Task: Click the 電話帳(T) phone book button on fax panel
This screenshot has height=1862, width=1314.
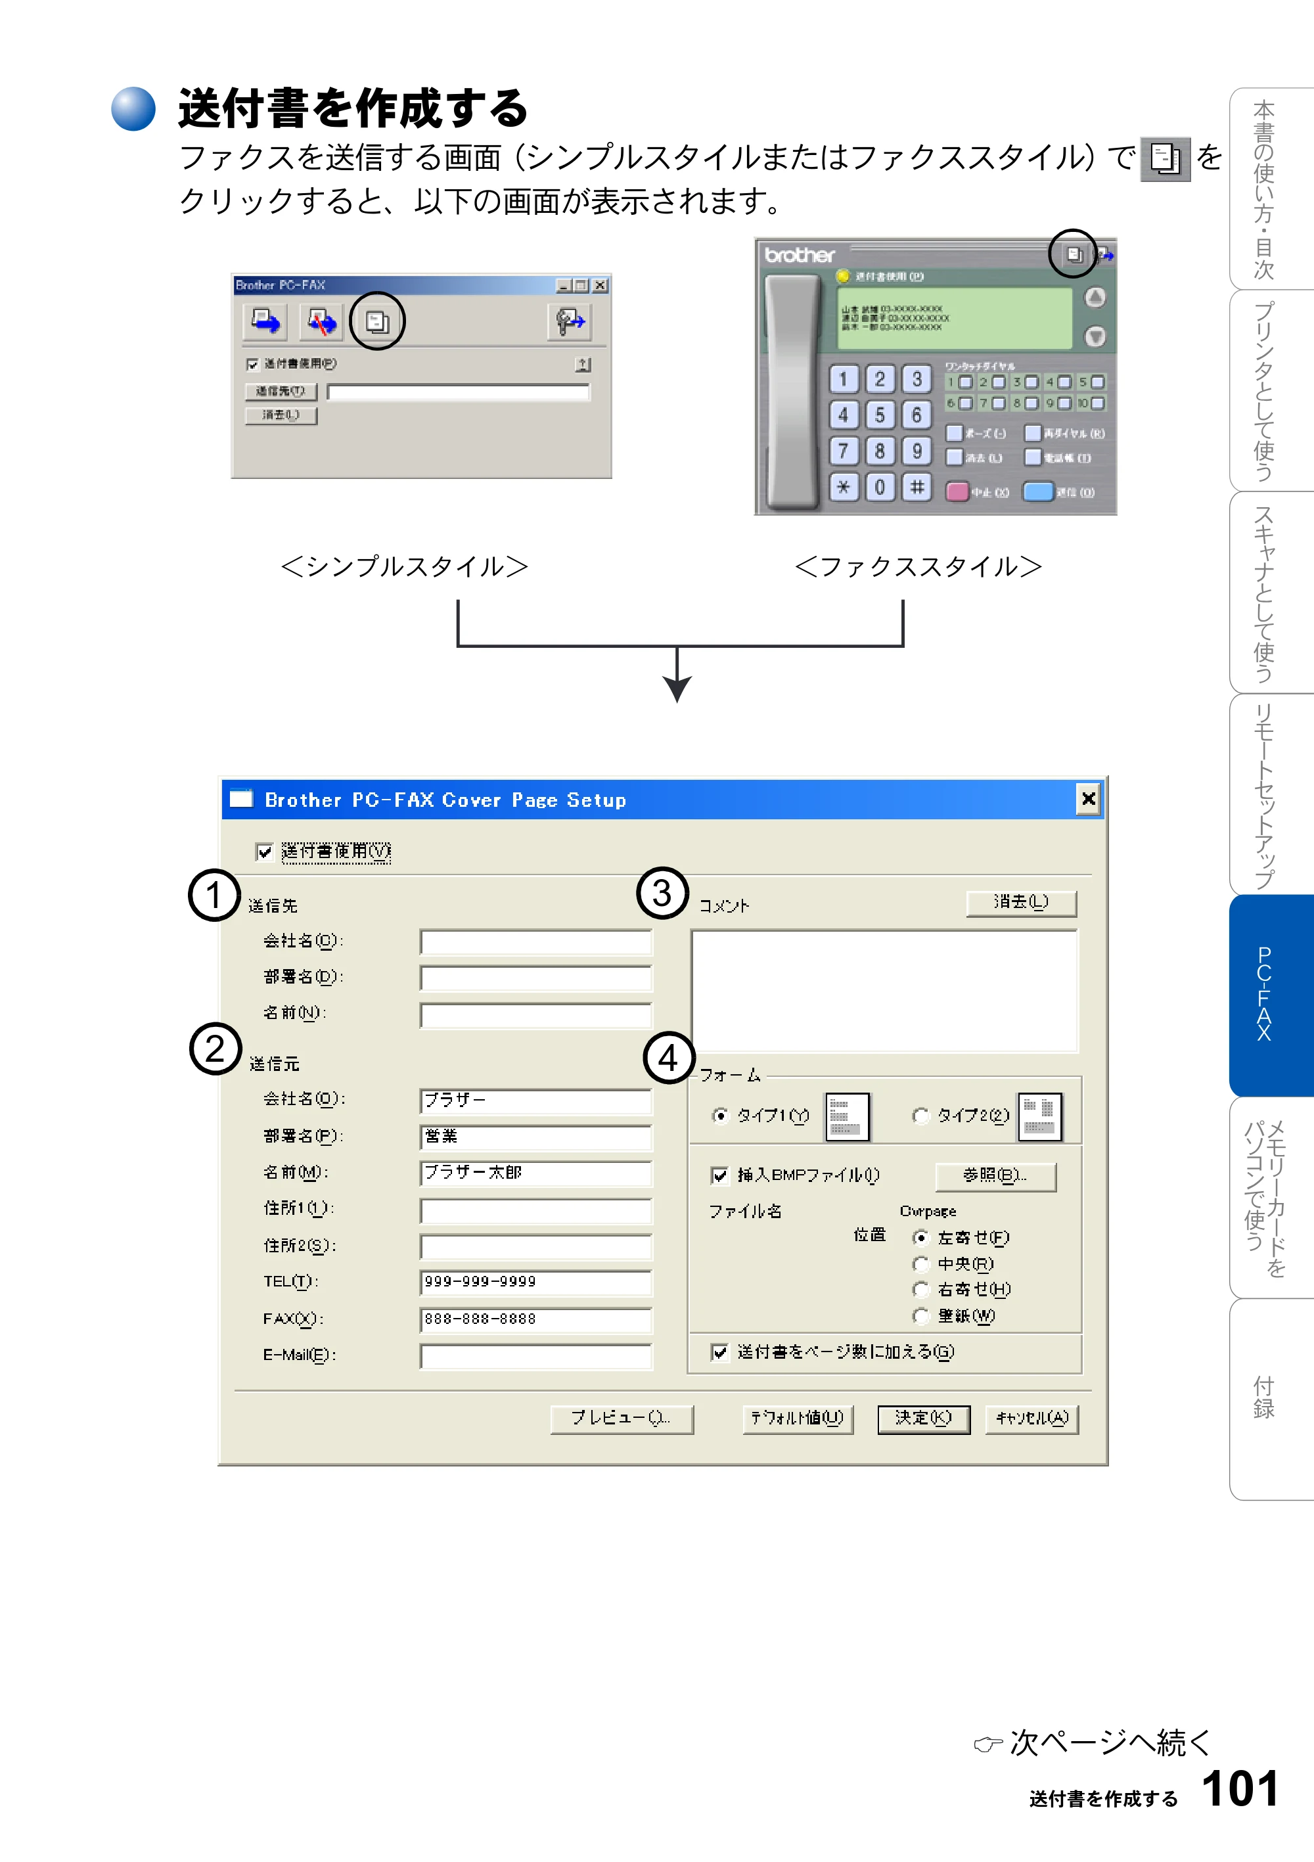Action: pyautogui.click(x=1031, y=457)
